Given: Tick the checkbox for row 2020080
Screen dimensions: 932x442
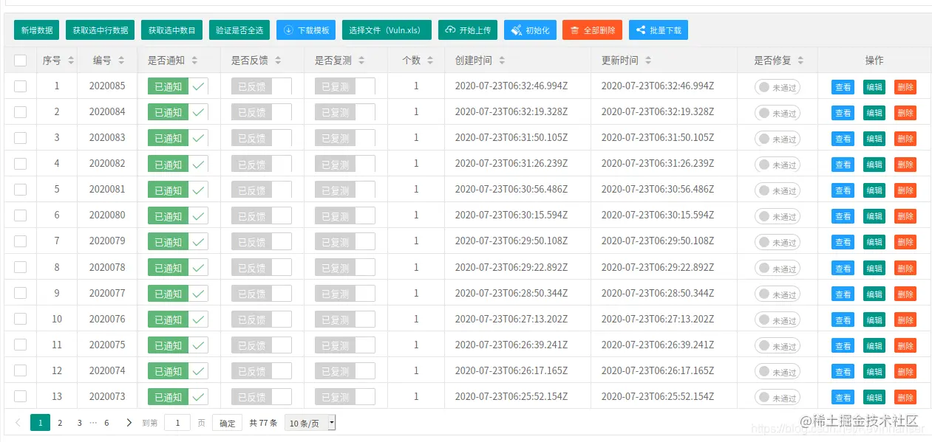Looking at the screenshot, I should coord(20,215).
